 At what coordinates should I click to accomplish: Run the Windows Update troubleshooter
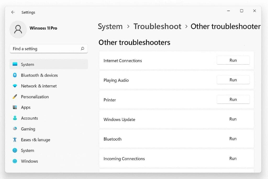(x=233, y=119)
